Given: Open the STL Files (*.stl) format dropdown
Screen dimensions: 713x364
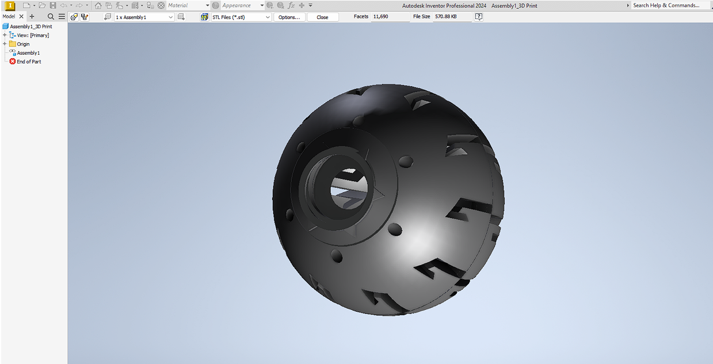Looking at the screenshot, I should tap(267, 17).
